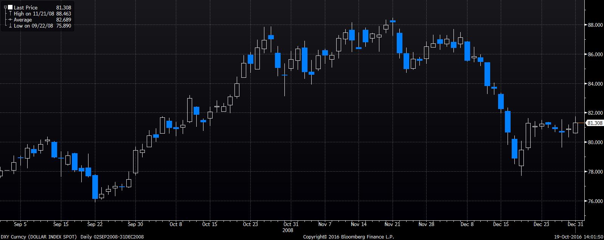Click the Oct 31 date axis label
The height and width of the screenshot is (240, 604).
coord(291,224)
